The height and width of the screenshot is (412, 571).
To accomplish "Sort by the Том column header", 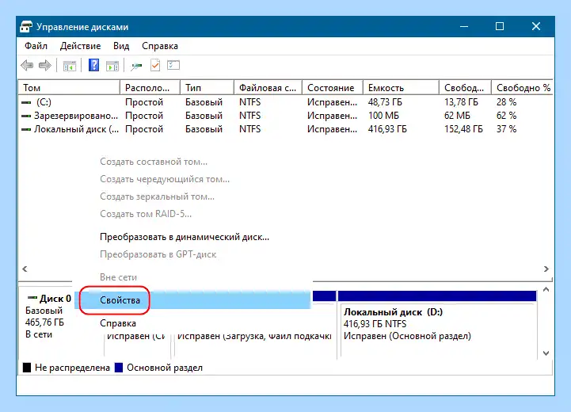I will (69, 88).
